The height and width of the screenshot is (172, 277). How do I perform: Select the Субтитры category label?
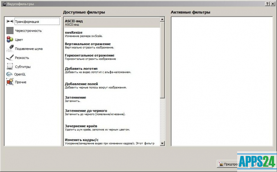click(23, 67)
